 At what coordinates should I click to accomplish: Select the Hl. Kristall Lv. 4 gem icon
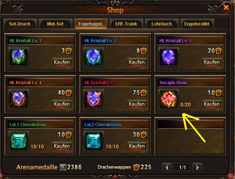(19, 99)
